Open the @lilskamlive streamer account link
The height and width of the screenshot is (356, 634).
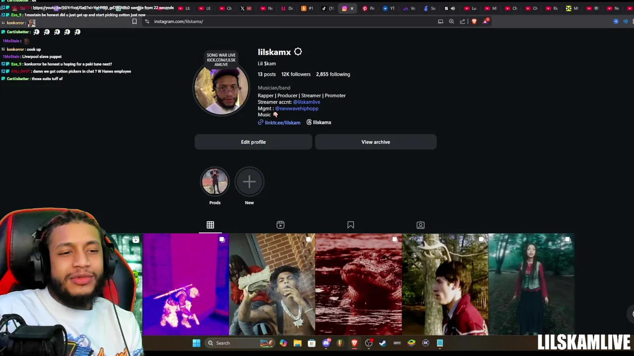pos(307,102)
